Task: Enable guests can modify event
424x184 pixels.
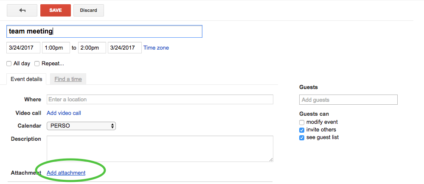Action: click(302, 123)
